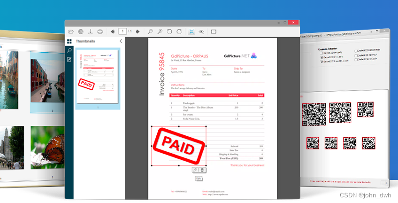Click the Thumbnails panel title
Image resolution: width=398 pixels, height=203 pixels.
pos(85,41)
